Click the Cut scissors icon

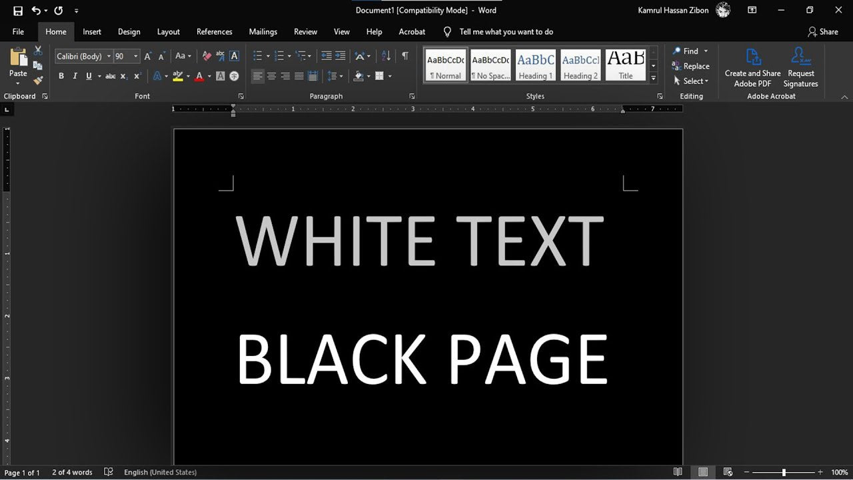[x=38, y=51]
